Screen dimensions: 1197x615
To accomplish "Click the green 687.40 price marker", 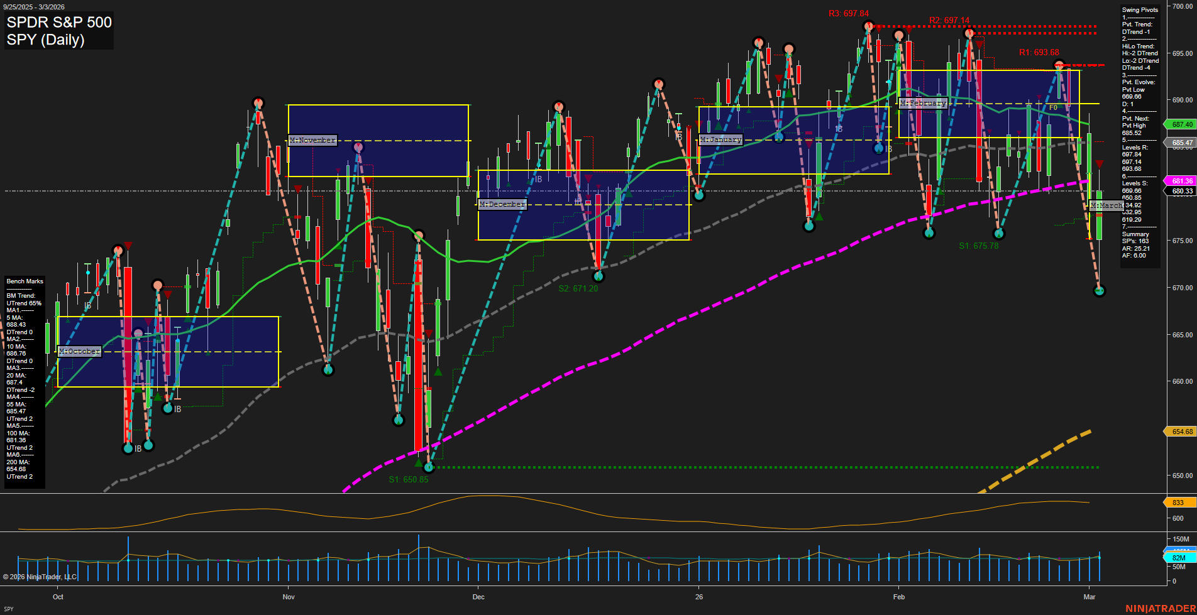I will pos(1181,124).
